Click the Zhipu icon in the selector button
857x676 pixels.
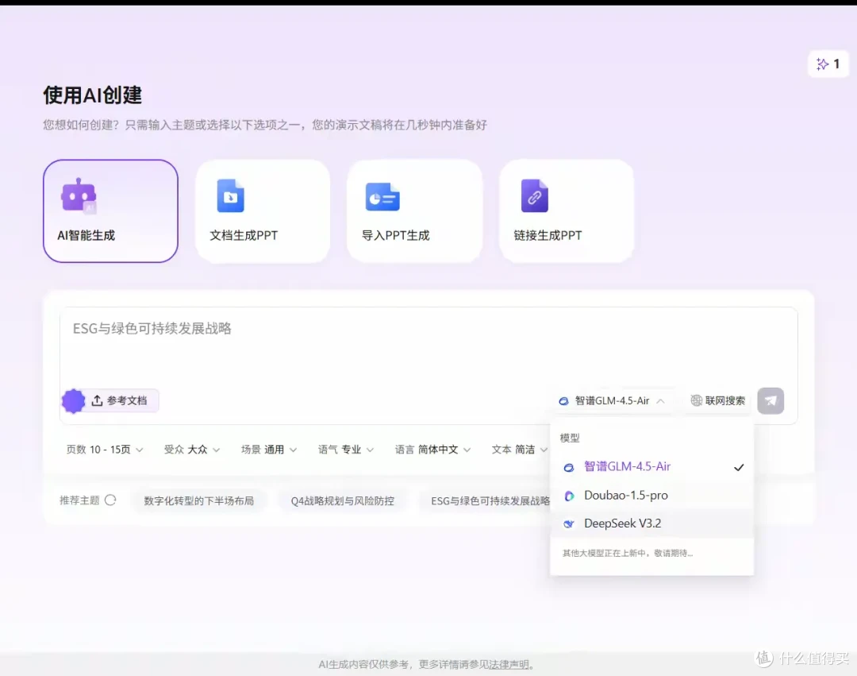point(563,401)
